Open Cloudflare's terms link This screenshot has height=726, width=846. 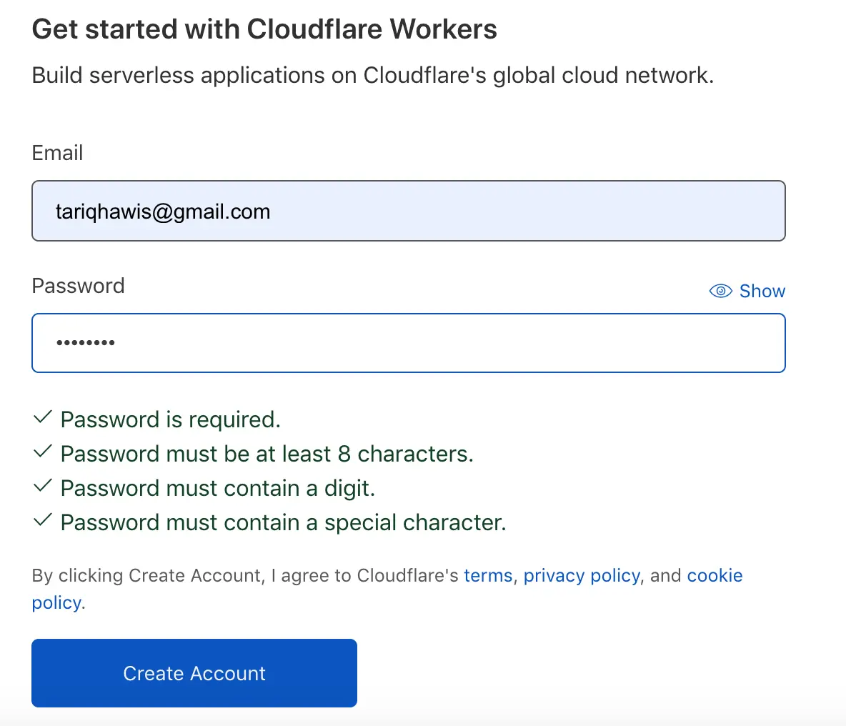[x=488, y=575]
